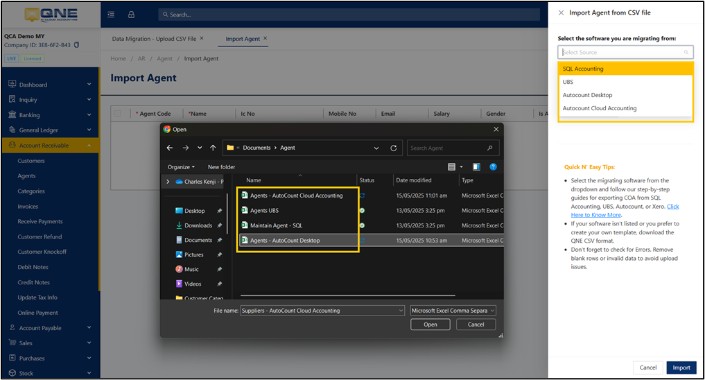The width and height of the screenshot is (705, 380).
Task: Choose SQL Accounting from source list
Action: [625, 69]
